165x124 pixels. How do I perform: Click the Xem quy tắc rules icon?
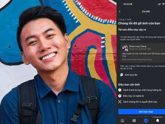pyautogui.click(x=121, y=75)
